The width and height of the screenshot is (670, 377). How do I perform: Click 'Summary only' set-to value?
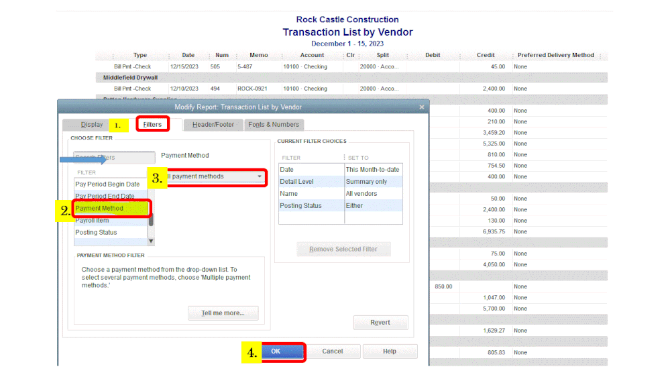pos(366,182)
